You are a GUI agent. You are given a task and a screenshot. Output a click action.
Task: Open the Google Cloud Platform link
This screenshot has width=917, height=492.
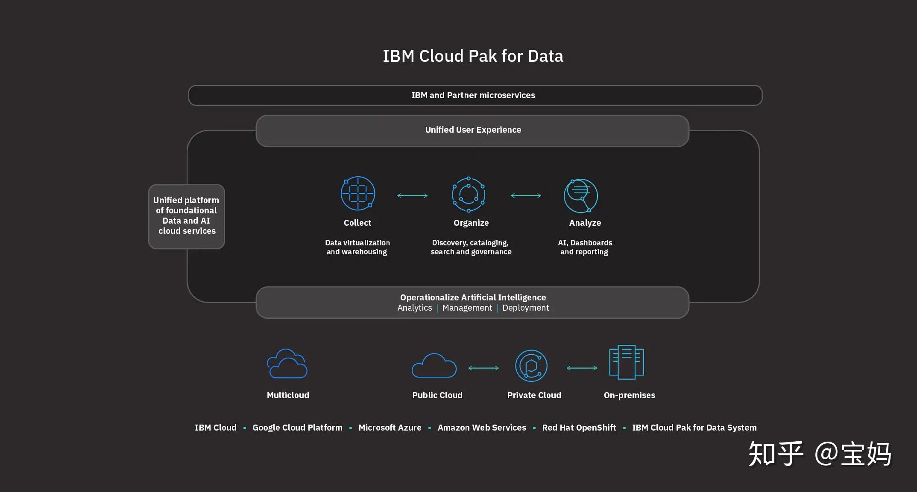point(297,427)
